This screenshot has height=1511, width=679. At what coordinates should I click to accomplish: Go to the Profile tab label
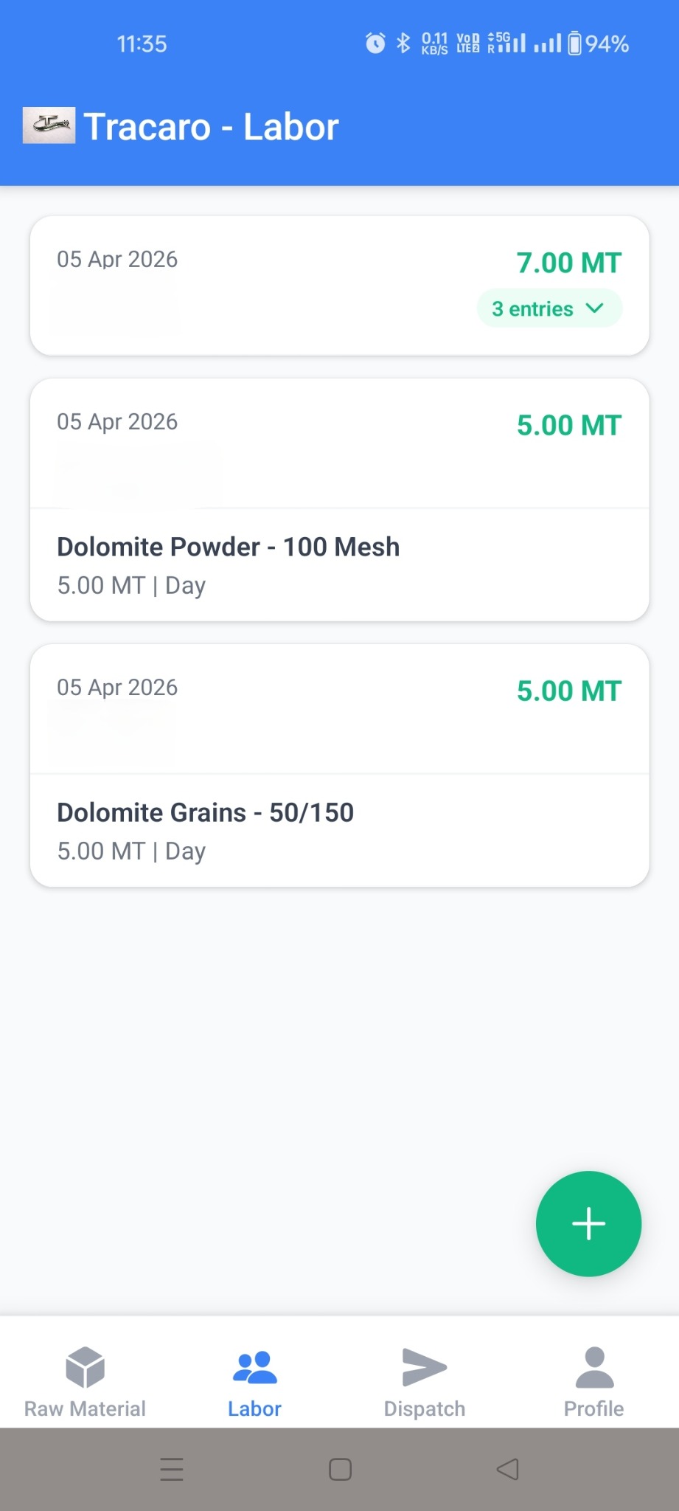click(594, 1408)
